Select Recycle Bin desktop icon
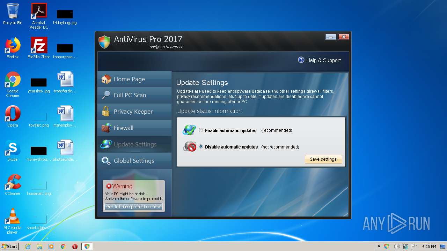 click(13, 14)
